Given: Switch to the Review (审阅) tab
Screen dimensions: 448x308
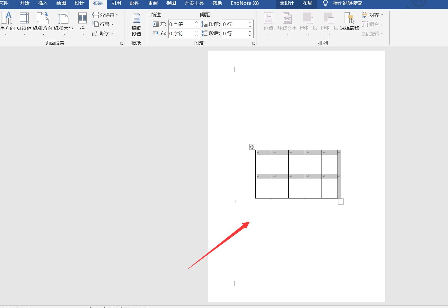Looking at the screenshot, I should (153, 3).
